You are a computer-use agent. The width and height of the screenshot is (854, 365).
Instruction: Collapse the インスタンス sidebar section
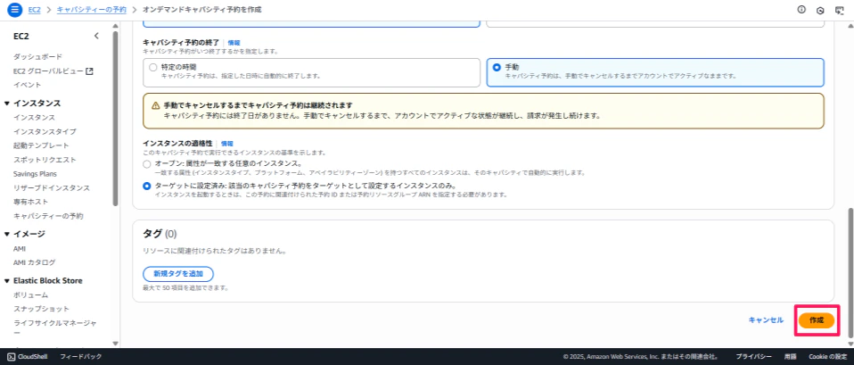(7, 104)
